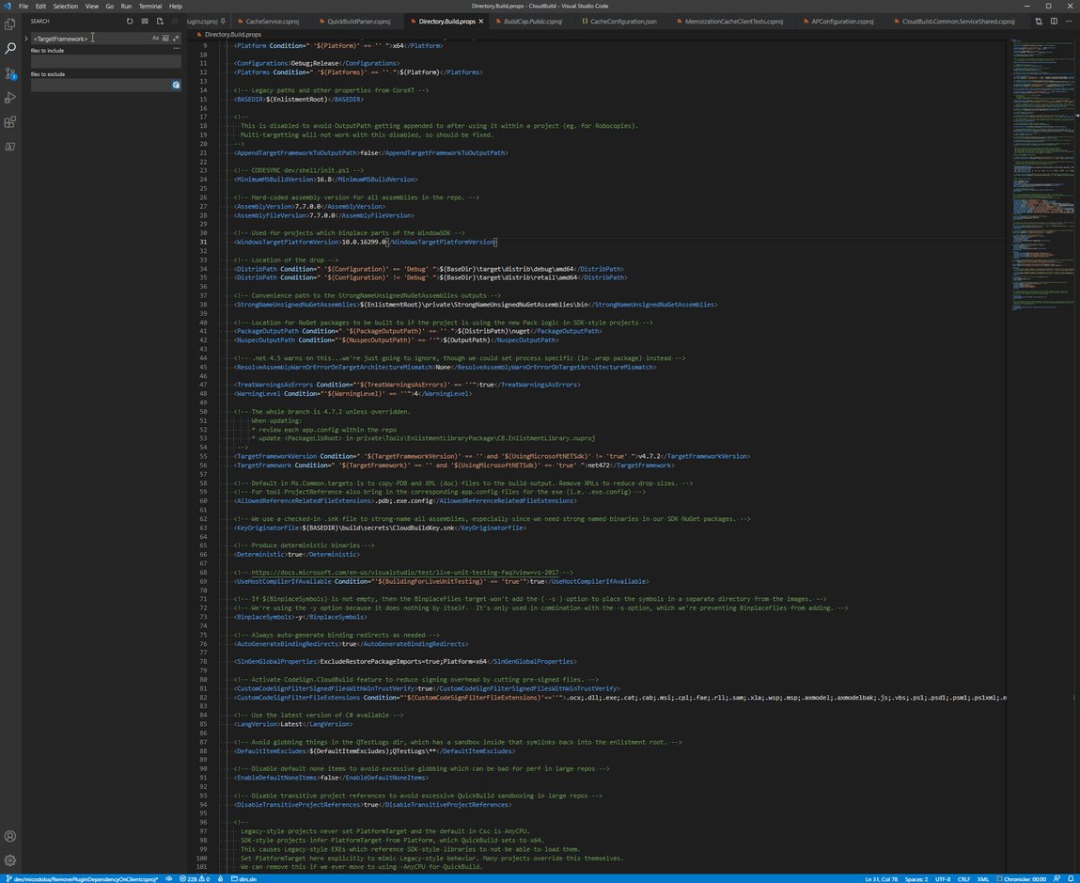The height and width of the screenshot is (883, 1080).
Task: Click the pinned plugin.csproj tab
Action: point(207,22)
